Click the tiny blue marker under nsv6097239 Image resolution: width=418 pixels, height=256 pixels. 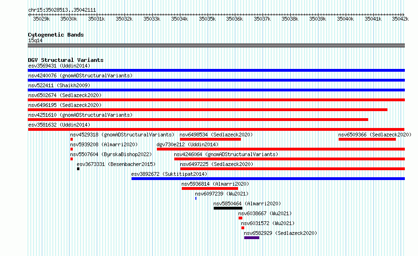click(x=196, y=198)
